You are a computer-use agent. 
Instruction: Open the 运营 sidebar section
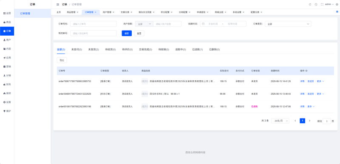(x=7, y=13)
